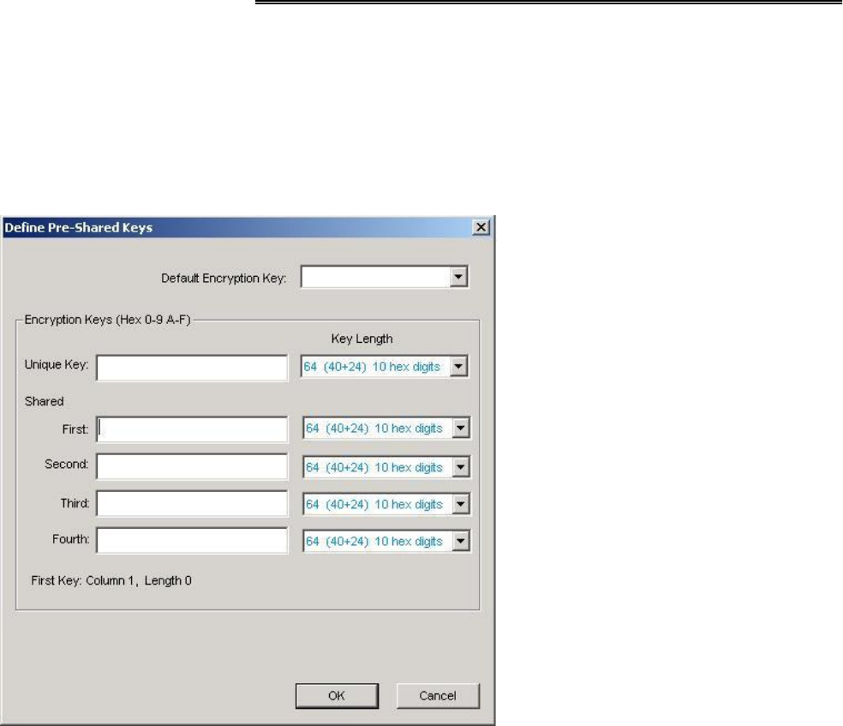The width and height of the screenshot is (843, 726).
Task: Click the 'Shared' section label
Action: click(44, 401)
